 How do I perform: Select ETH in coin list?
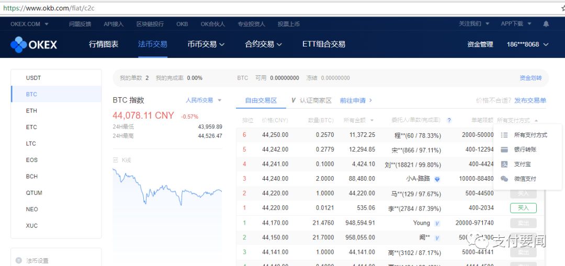56,111
